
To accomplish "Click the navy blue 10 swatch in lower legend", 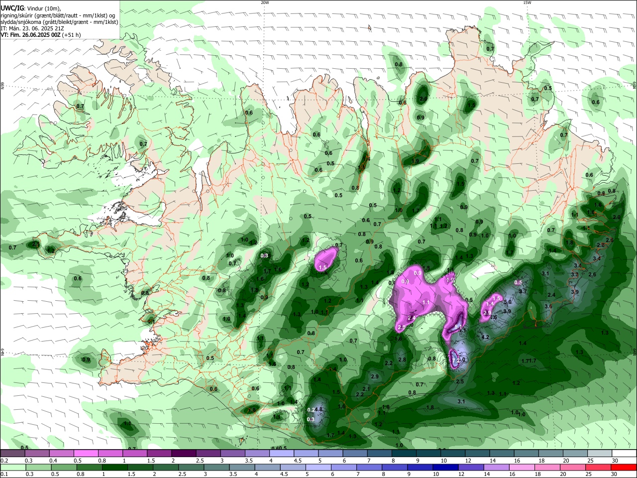I will click(x=446, y=468).
